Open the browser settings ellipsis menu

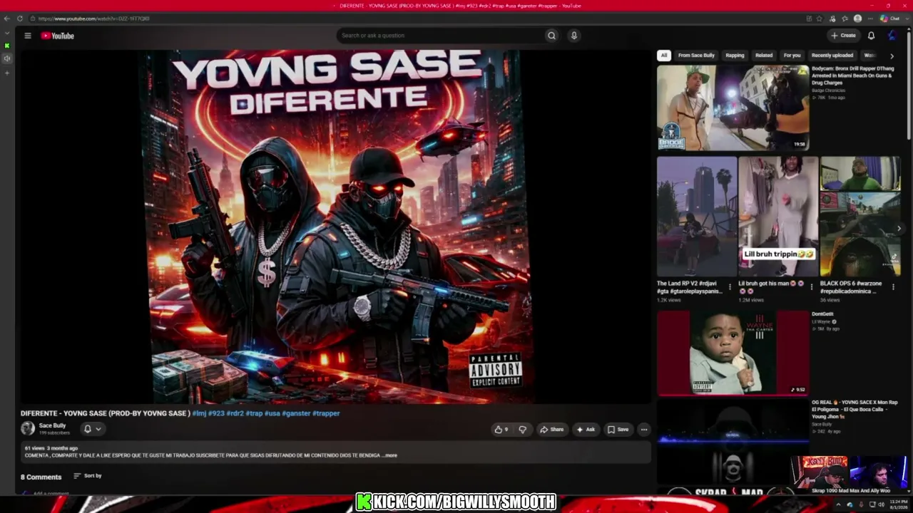(869, 19)
